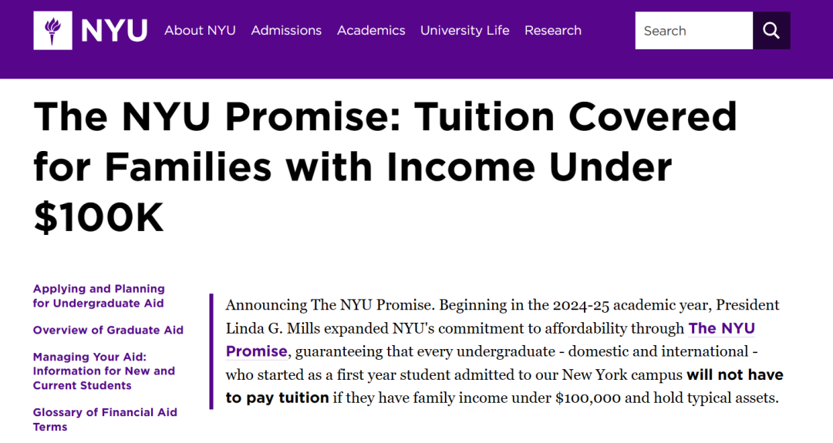Open Glossary of Financial Aid Terms
This screenshot has width=833, height=443.
pos(105,420)
